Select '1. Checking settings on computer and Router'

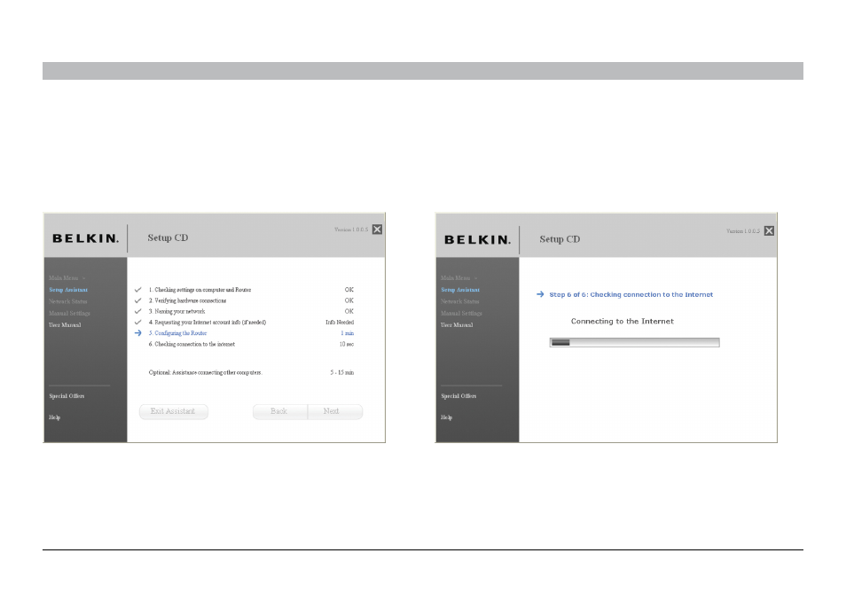tap(200, 290)
